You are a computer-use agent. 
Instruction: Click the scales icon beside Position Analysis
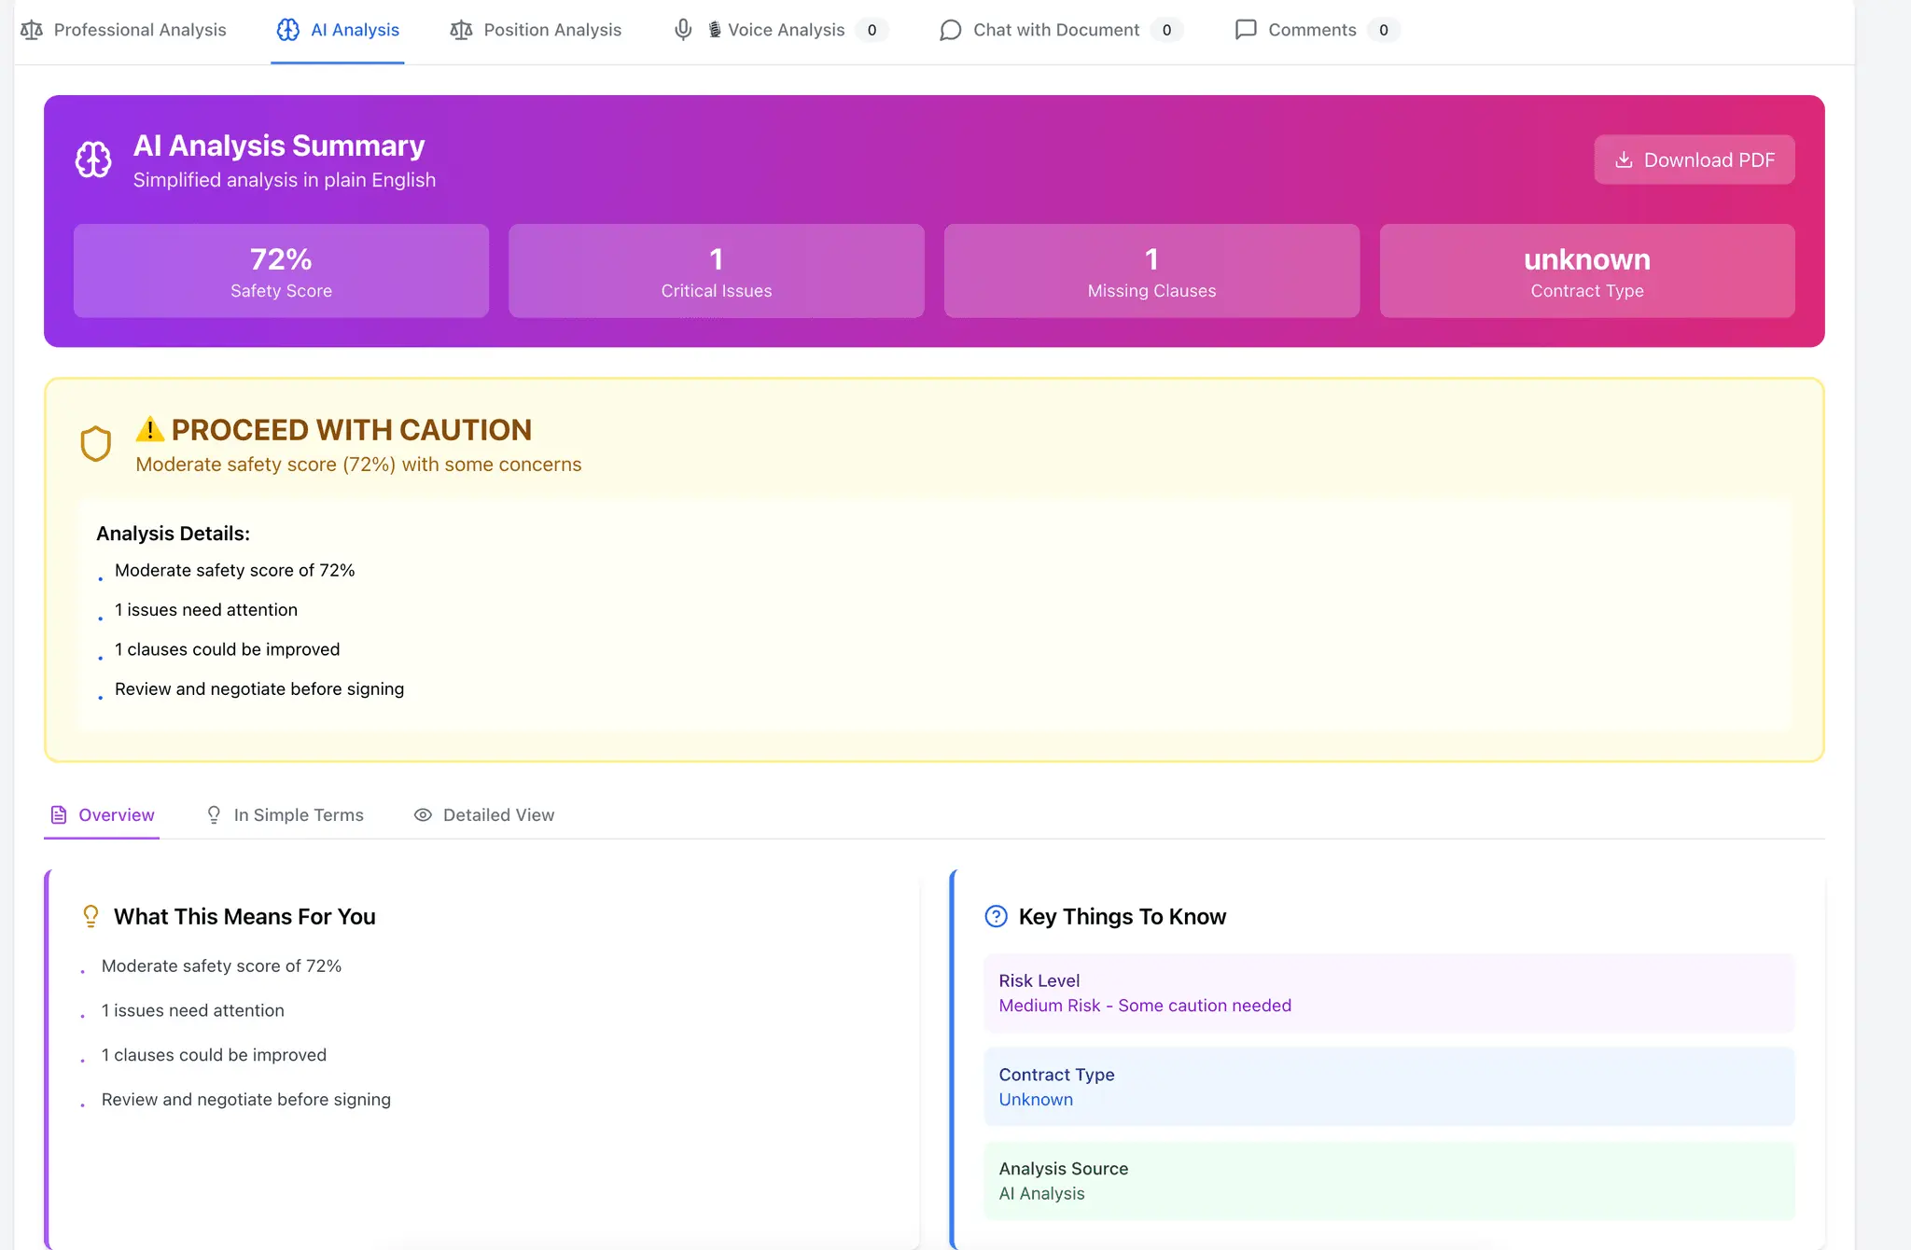[461, 30]
